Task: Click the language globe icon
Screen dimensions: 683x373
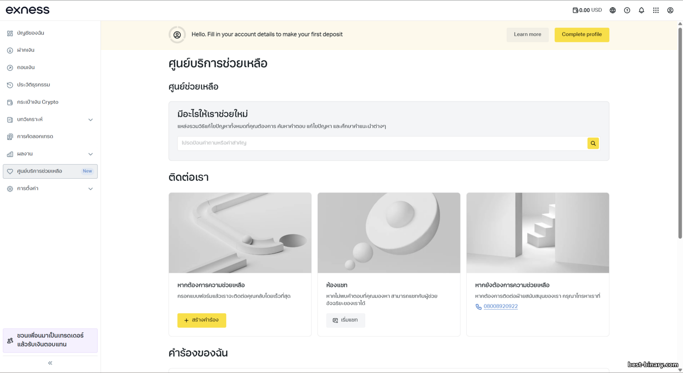Action: [612, 10]
